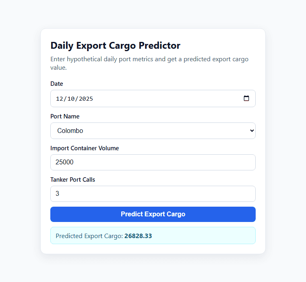Open the calendar picker icon in Date field

coord(246,98)
